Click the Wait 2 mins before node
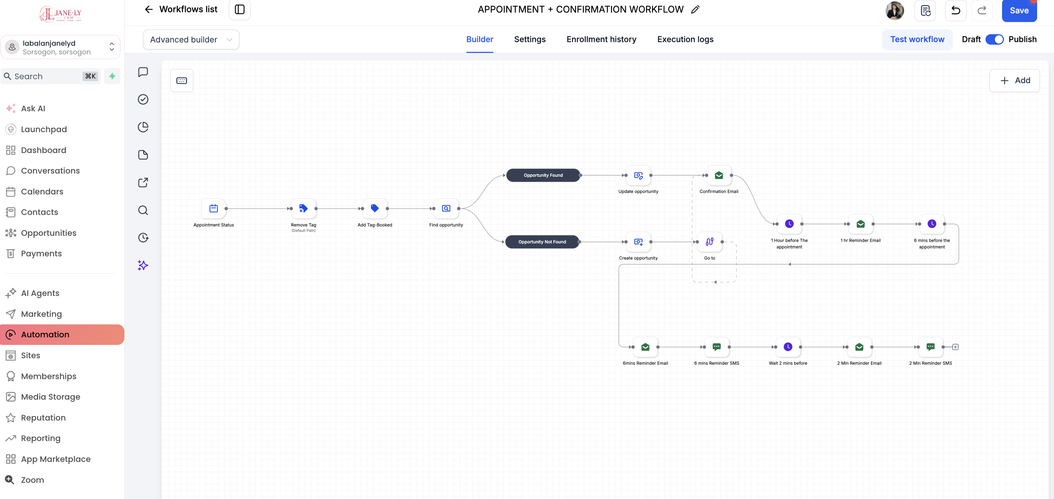1054x499 pixels. click(x=788, y=347)
